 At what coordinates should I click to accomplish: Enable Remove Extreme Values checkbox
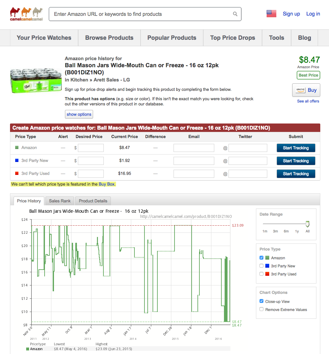point(261,309)
